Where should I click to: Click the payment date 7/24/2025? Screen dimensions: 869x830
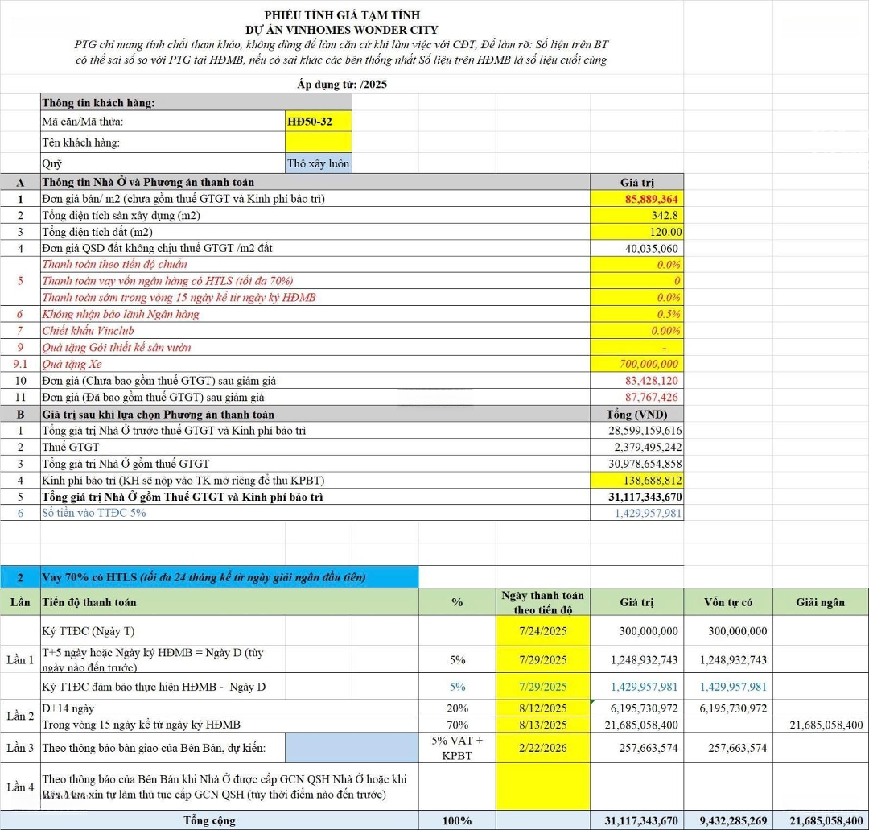(x=544, y=631)
